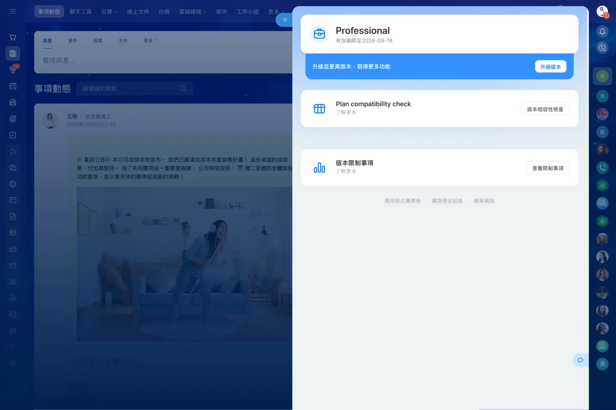Click the 升級版本 upgrade button

click(x=550, y=66)
